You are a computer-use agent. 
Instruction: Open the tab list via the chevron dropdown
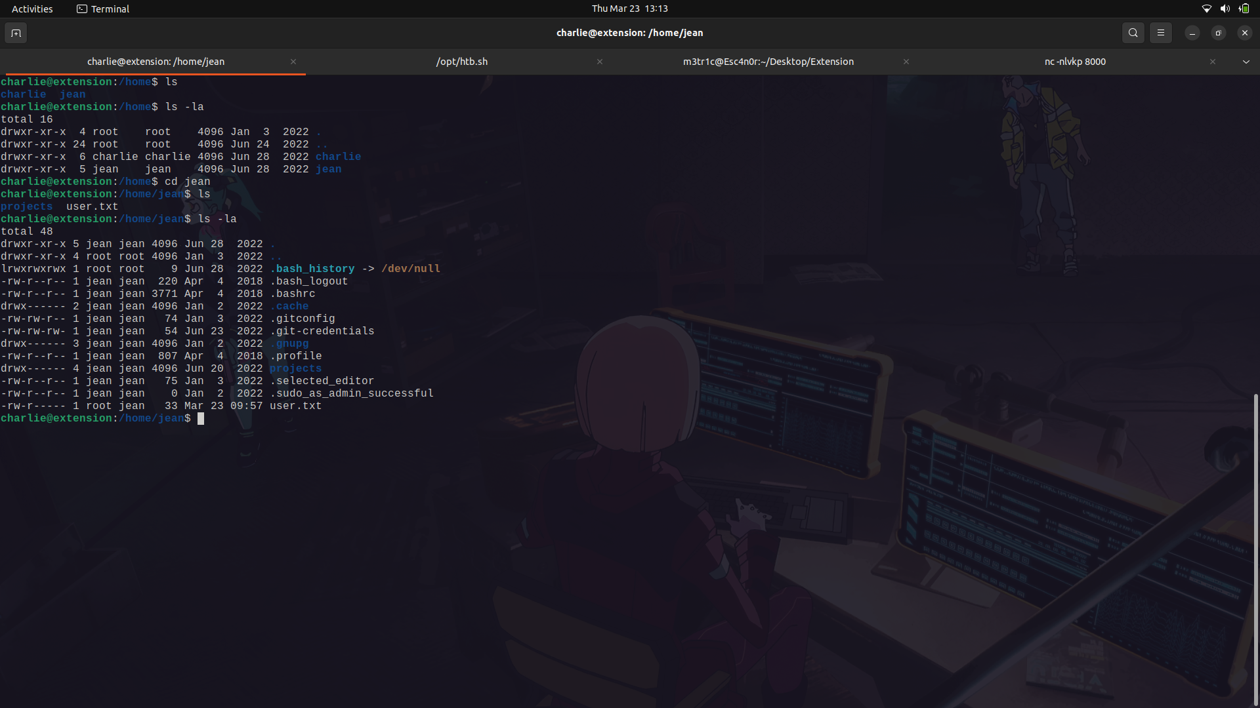[1246, 62]
